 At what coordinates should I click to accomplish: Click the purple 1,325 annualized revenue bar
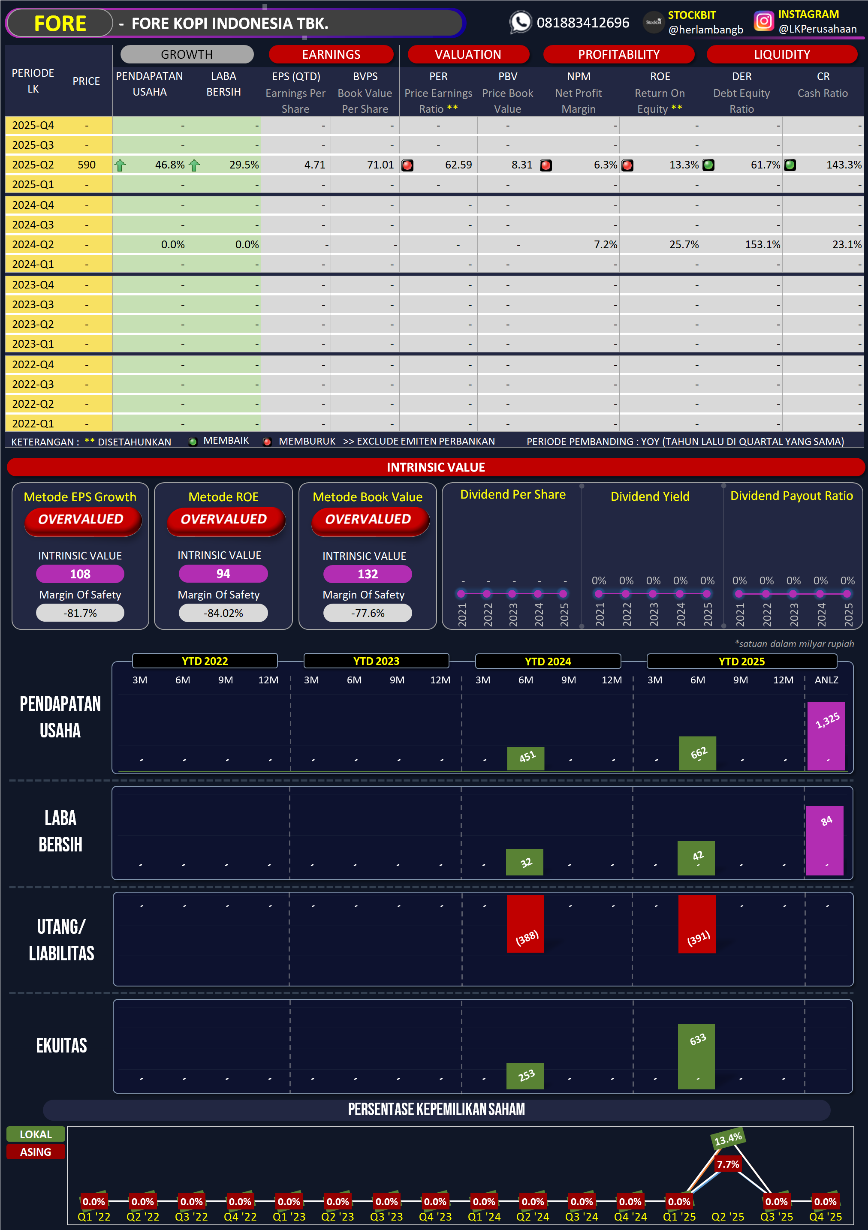coord(826,736)
